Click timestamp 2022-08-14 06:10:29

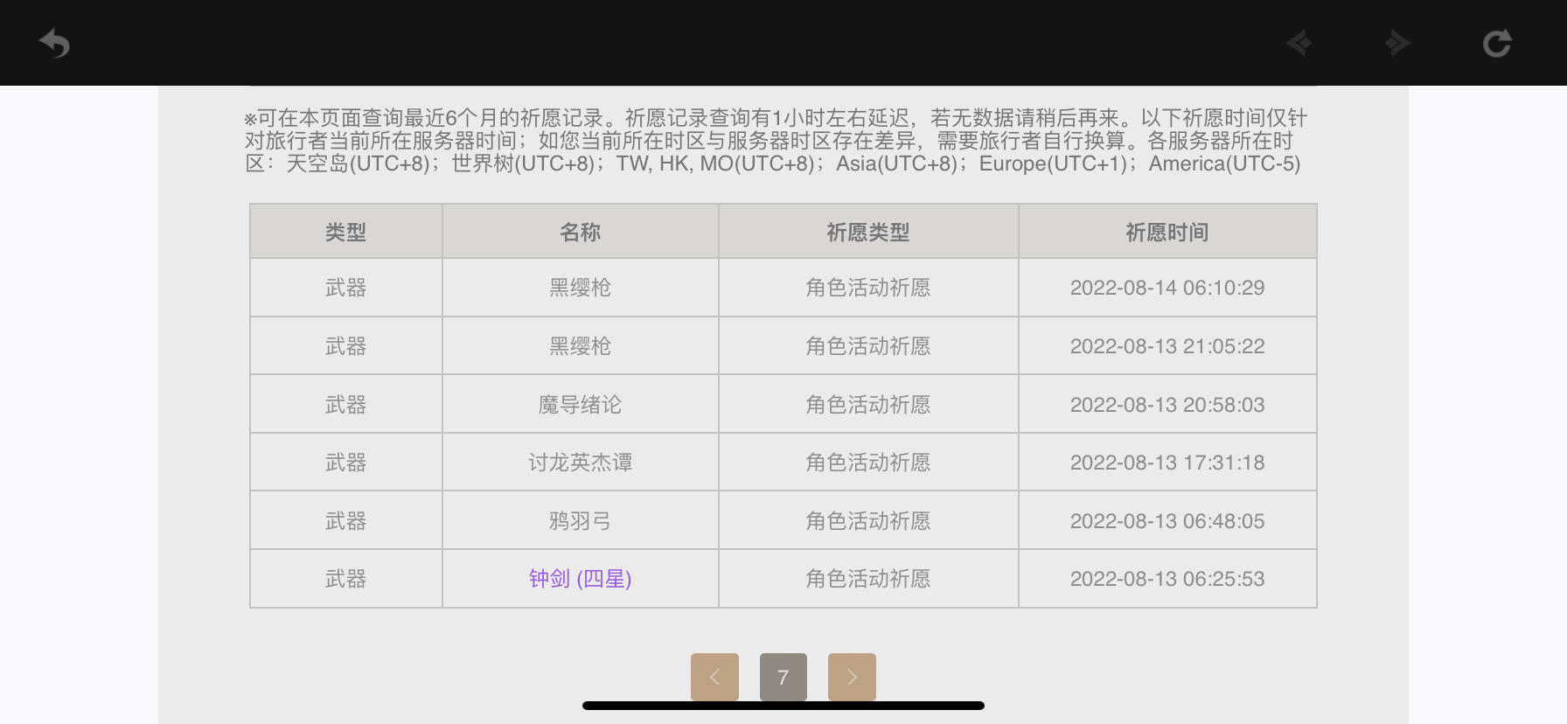(1167, 288)
